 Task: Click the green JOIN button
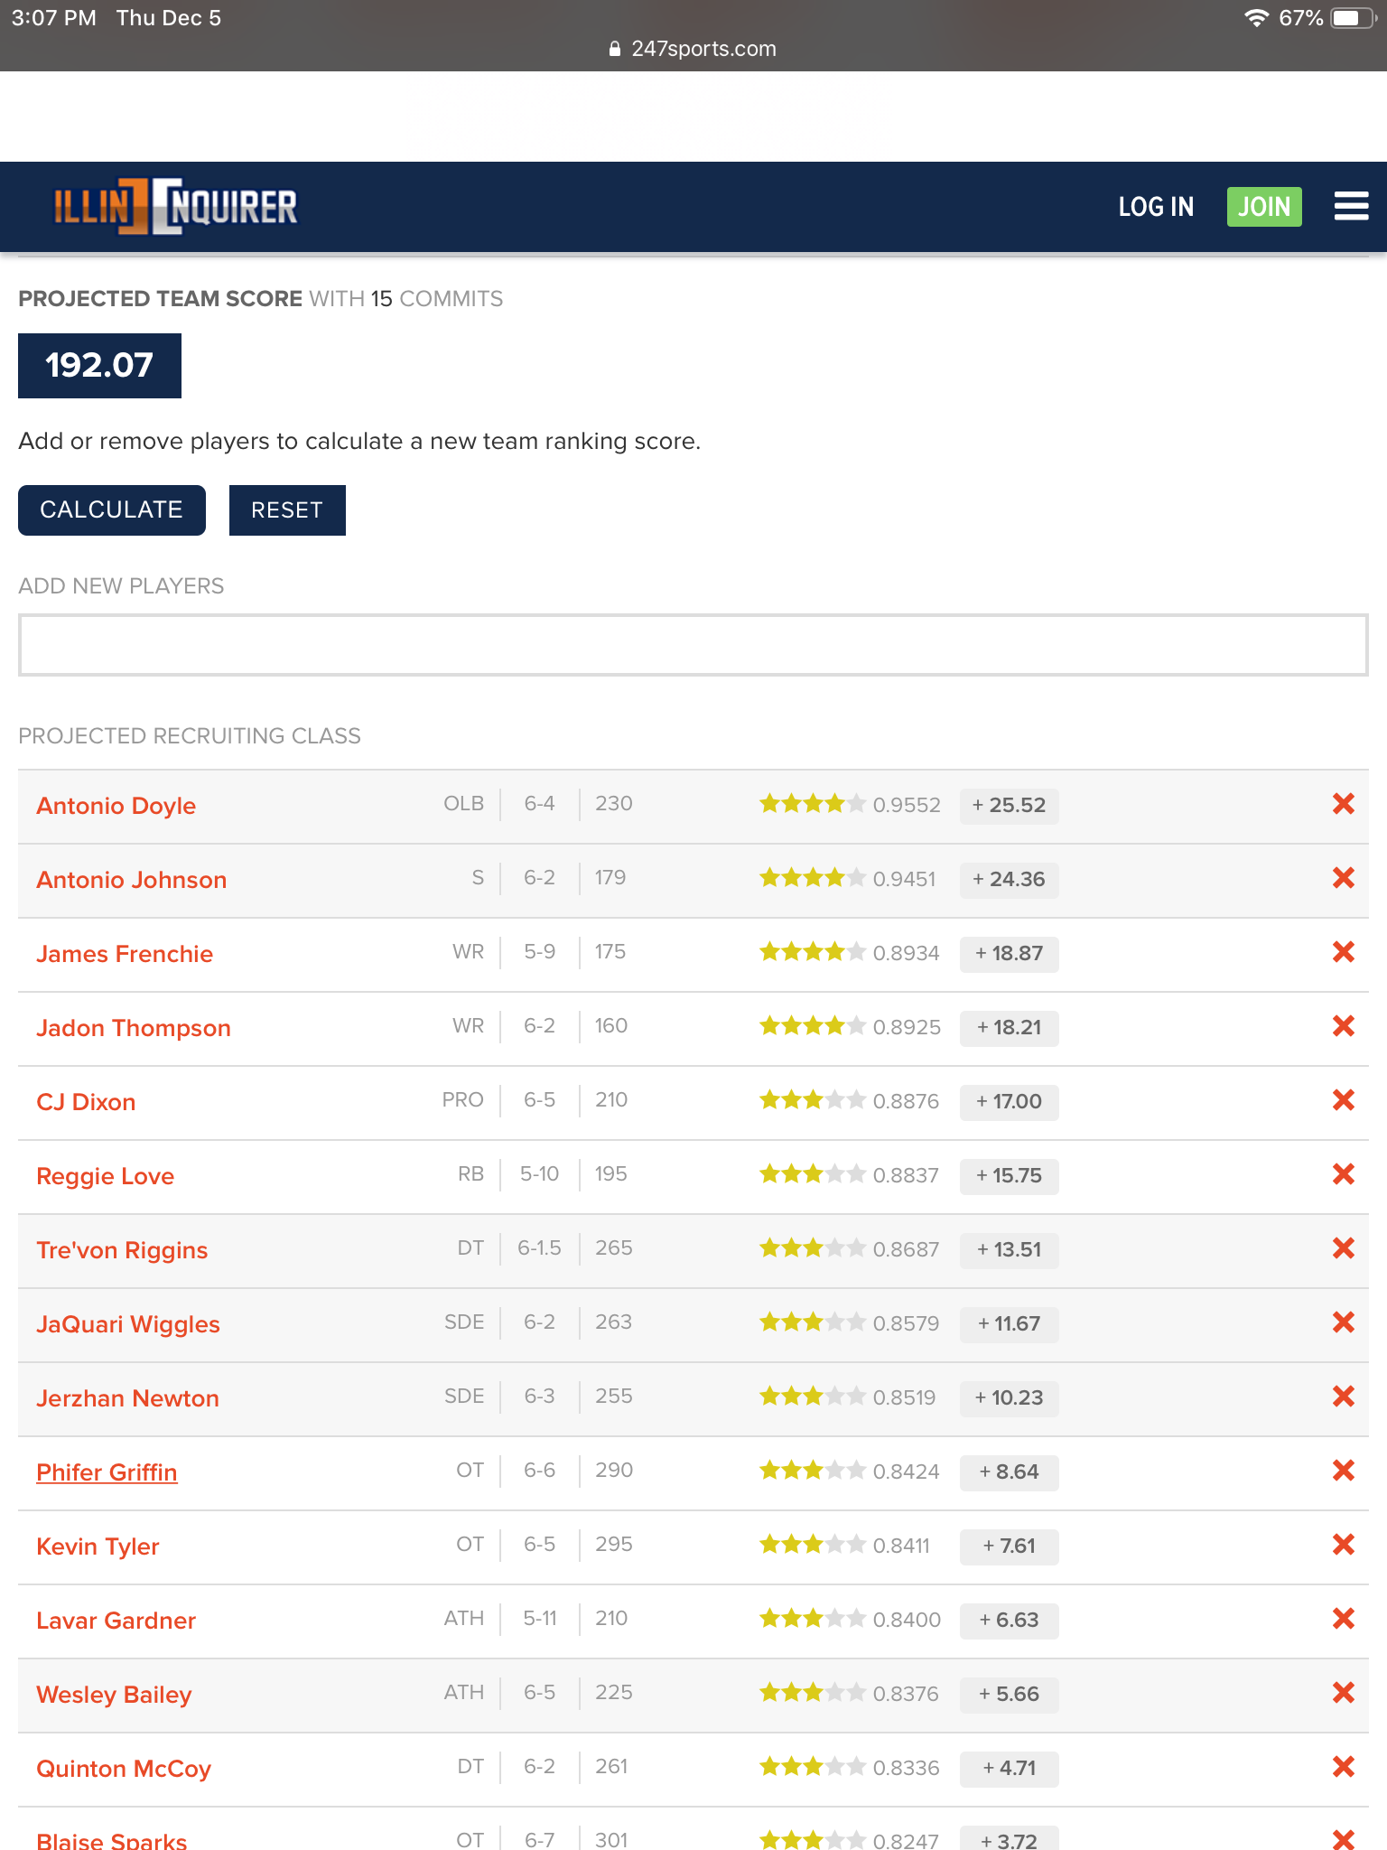click(1263, 207)
